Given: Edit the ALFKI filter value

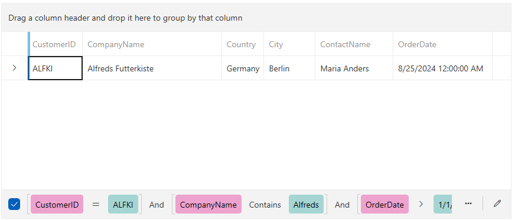Looking at the screenshot, I should click(123, 204).
